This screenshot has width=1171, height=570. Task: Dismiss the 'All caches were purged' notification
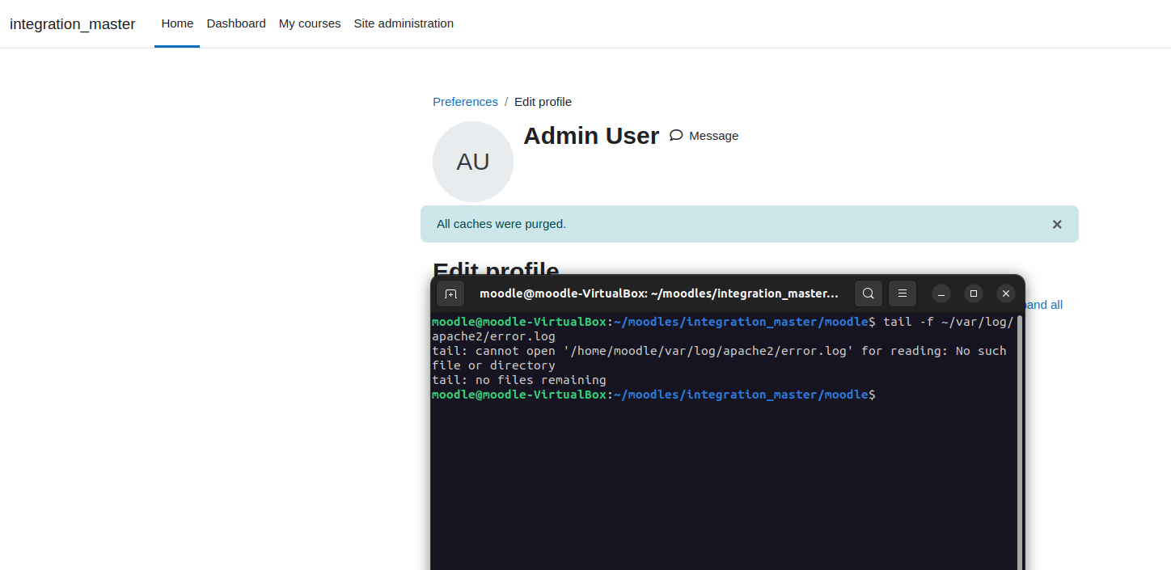pyautogui.click(x=1057, y=224)
